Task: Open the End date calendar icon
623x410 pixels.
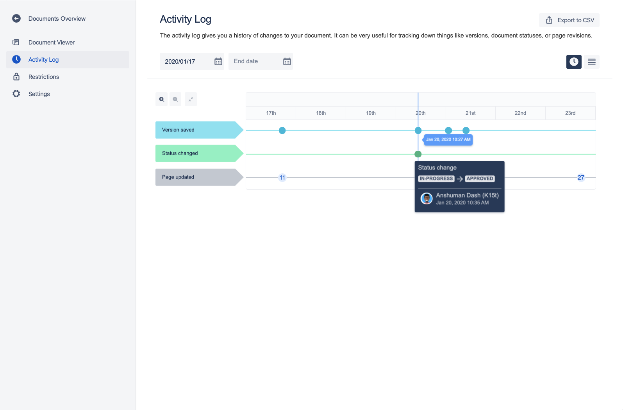Action: click(287, 62)
